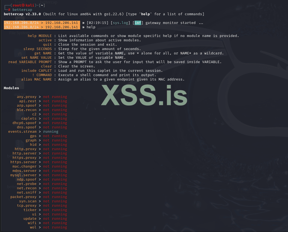Click the 'any.proxy' module name
This screenshot has height=232, width=288.
click(27, 97)
